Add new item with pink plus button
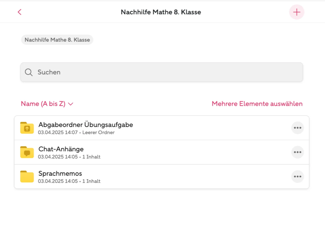Image resolution: width=325 pixels, height=238 pixels. [297, 12]
